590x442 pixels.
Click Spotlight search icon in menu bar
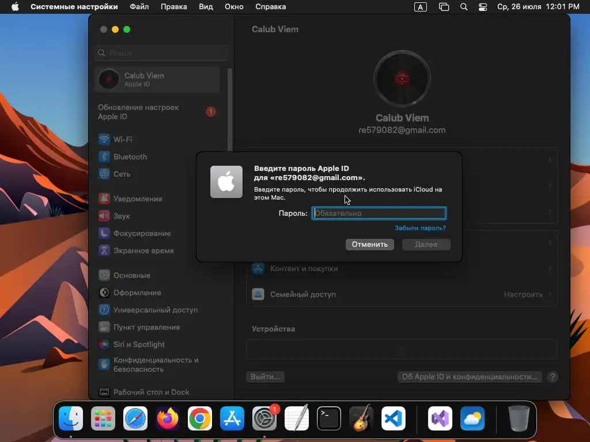coord(464,7)
